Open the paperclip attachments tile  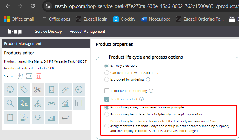pos(65,90)
